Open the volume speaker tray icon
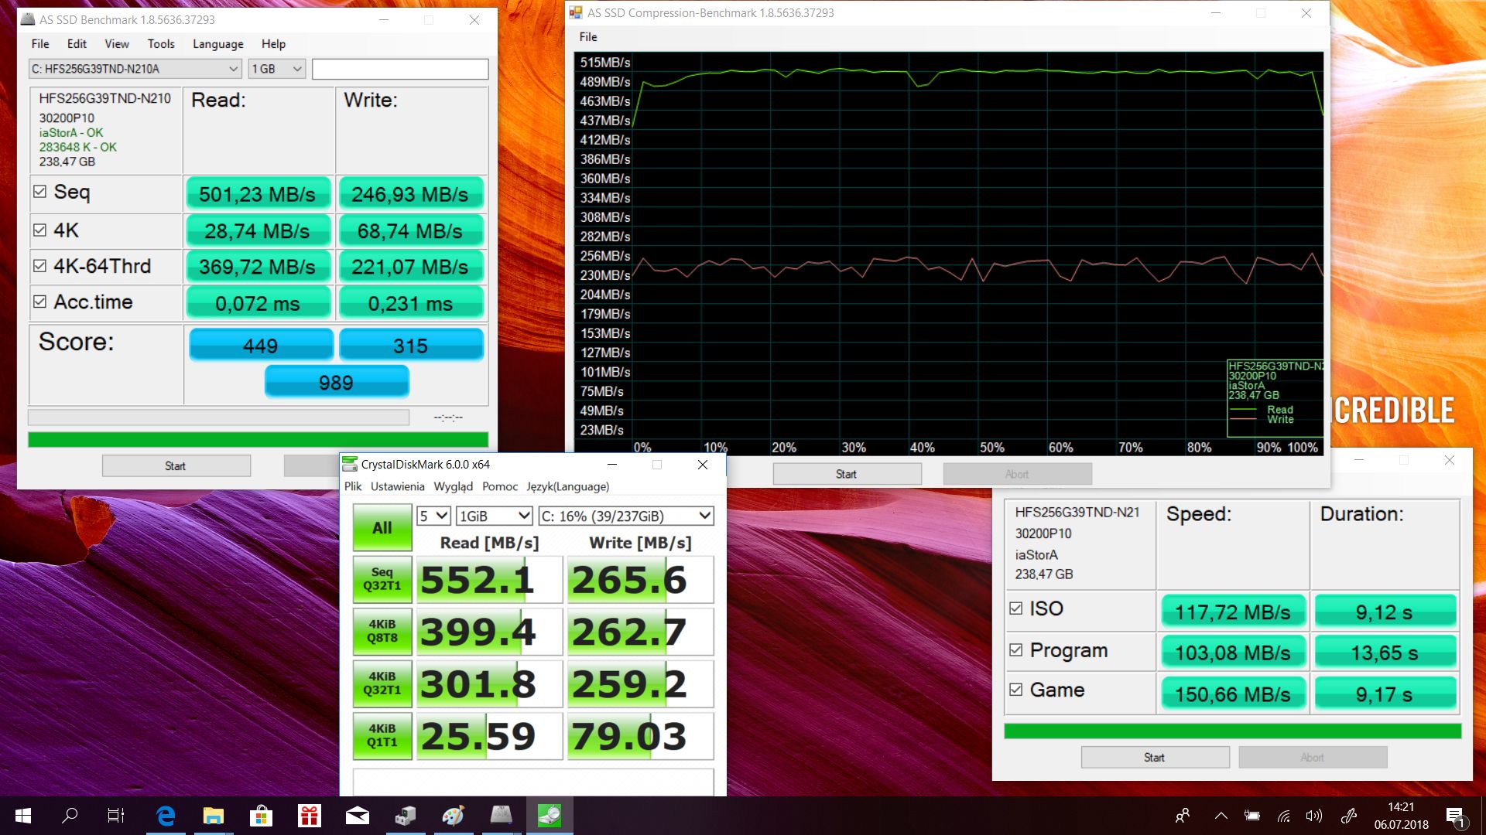Screen dimensions: 1486x835 1313,816
